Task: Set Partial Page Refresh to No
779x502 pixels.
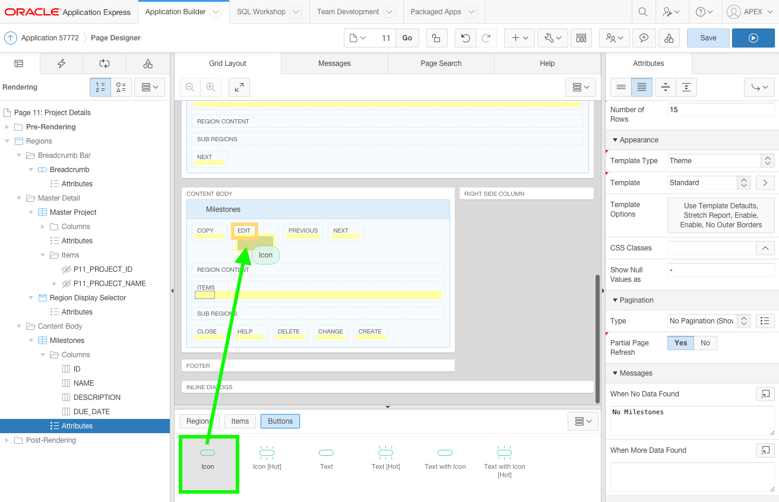Action: [705, 343]
